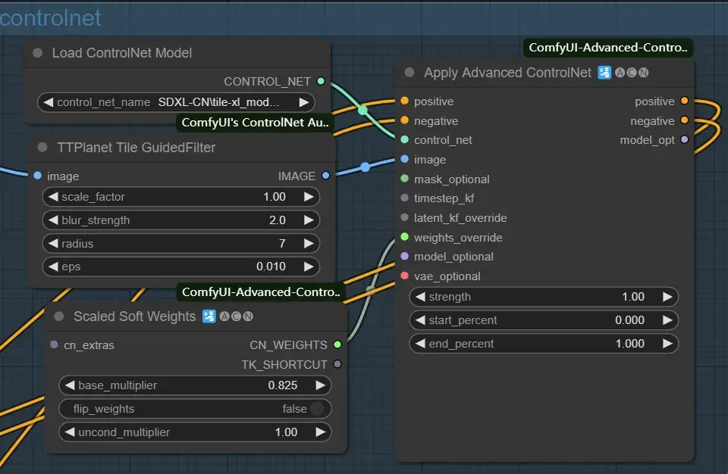
Task: Collapse the Scaled Soft Weights node dot
Action: point(59,317)
